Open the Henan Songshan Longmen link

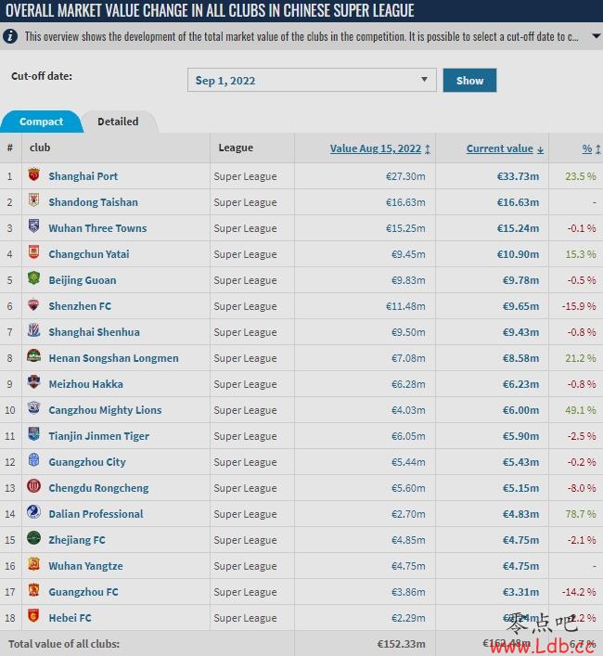[x=114, y=358]
